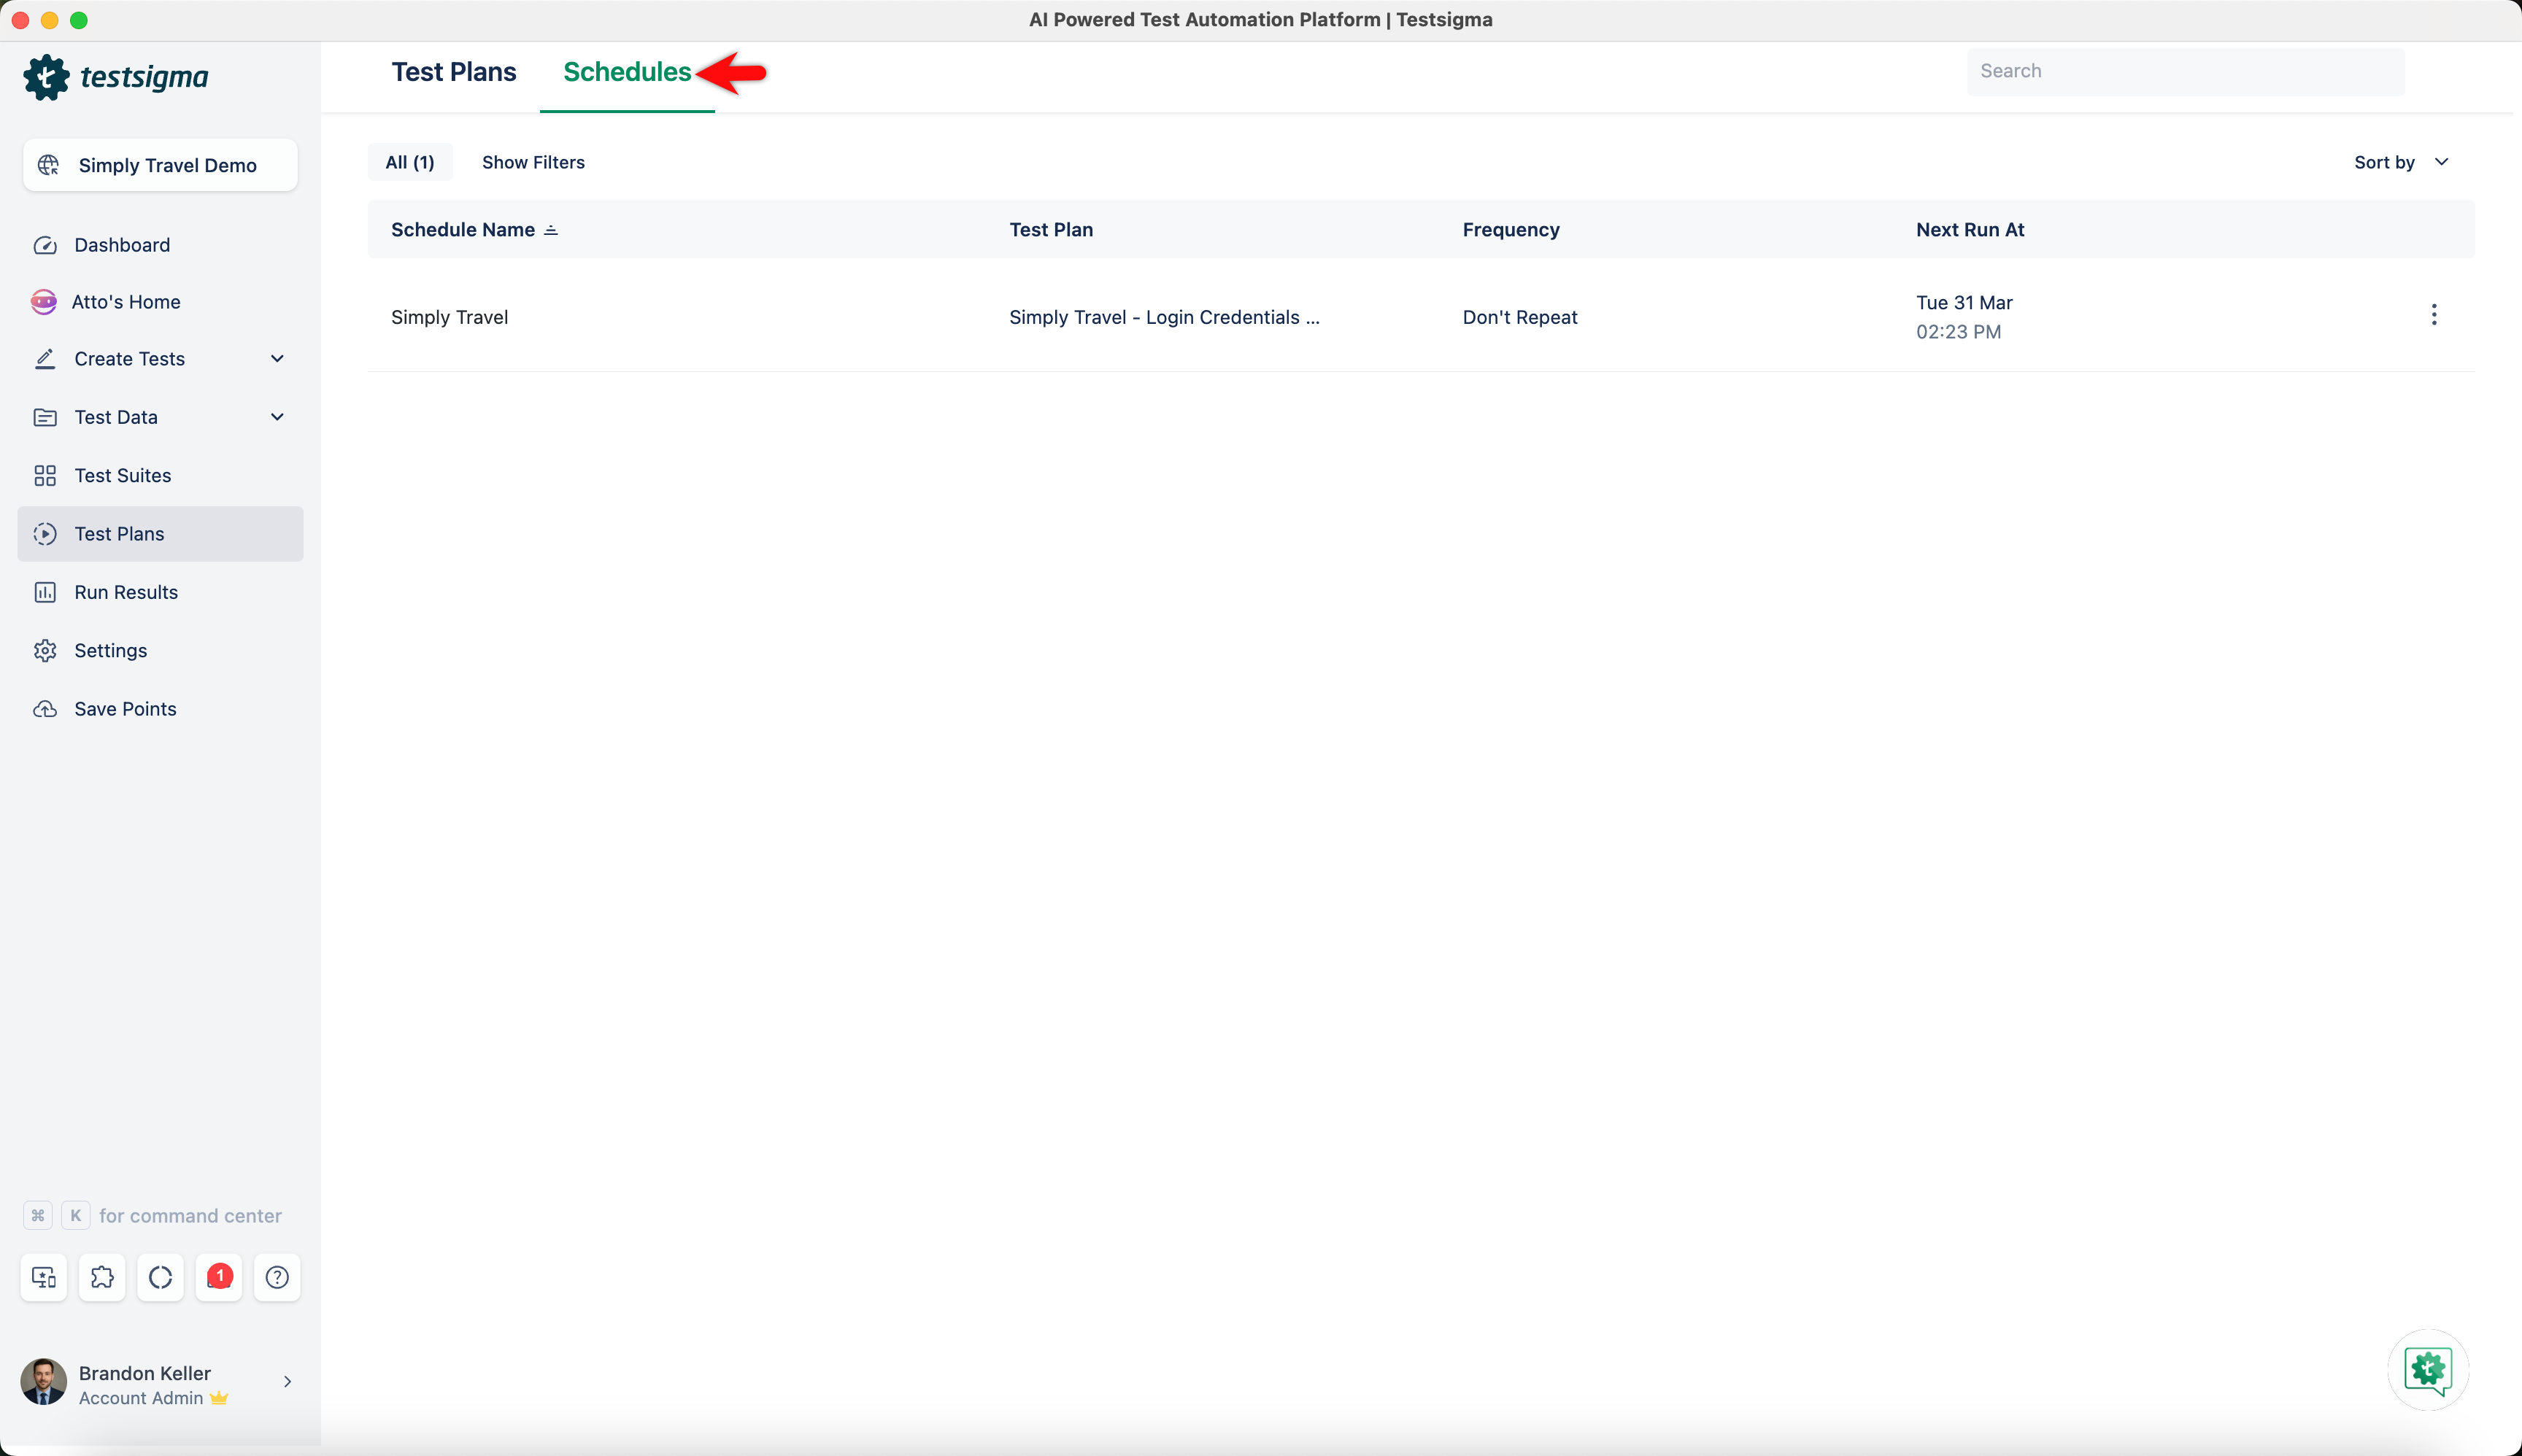Image resolution: width=2522 pixels, height=1456 pixels.
Task: Click Show Filters
Action: coord(533,162)
